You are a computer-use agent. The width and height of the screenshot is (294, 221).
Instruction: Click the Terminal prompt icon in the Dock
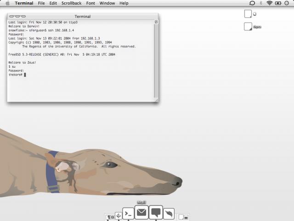coord(128,214)
